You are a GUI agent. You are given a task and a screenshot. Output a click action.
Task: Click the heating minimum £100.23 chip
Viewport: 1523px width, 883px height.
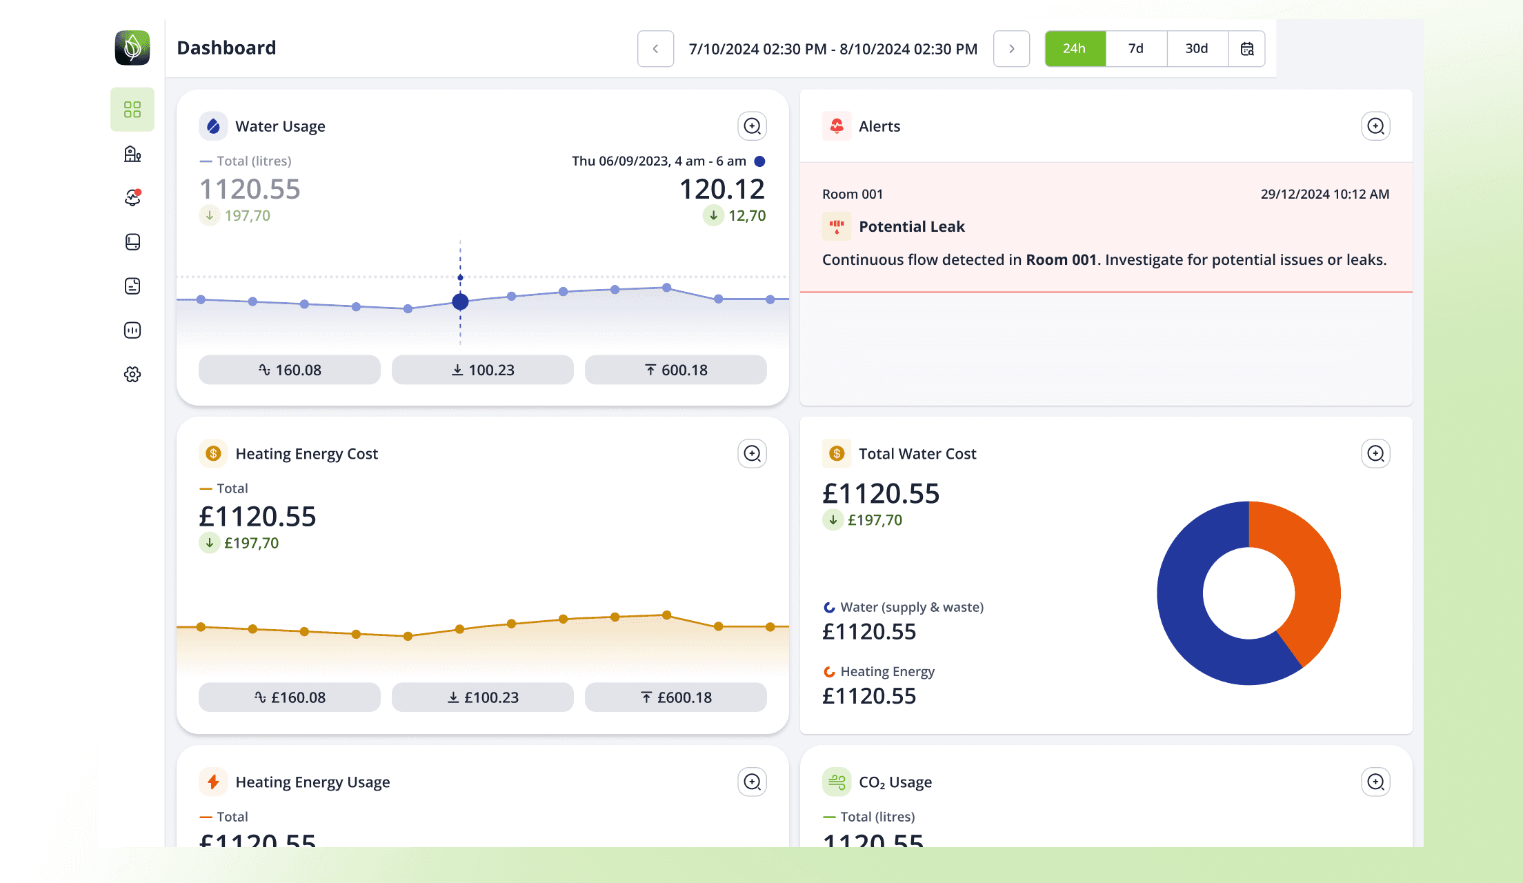(x=483, y=697)
